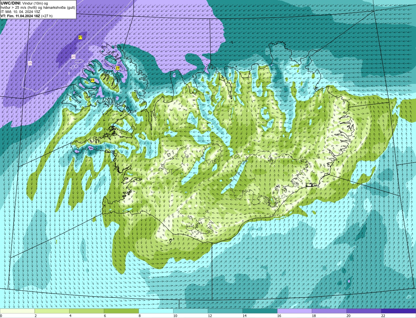Select the 'hviður > 25 m/s (hvítt)' legend line
416x318 pixels.
coord(38,7)
